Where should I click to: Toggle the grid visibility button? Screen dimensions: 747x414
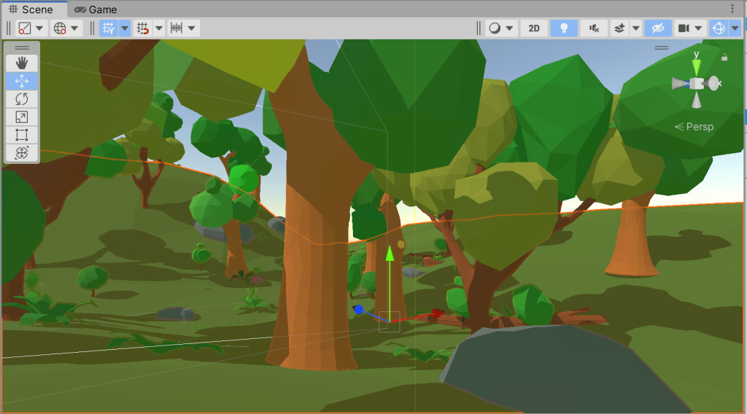pos(109,28)
